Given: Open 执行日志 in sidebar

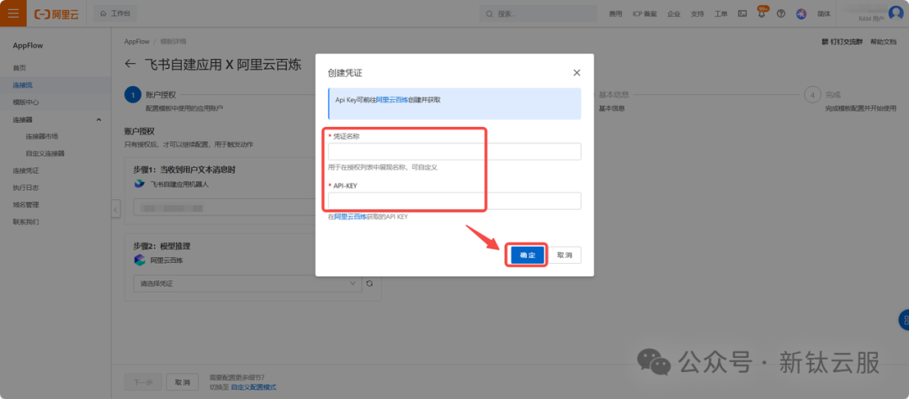Looking at the screenshot, I should (x=26, y=188).
